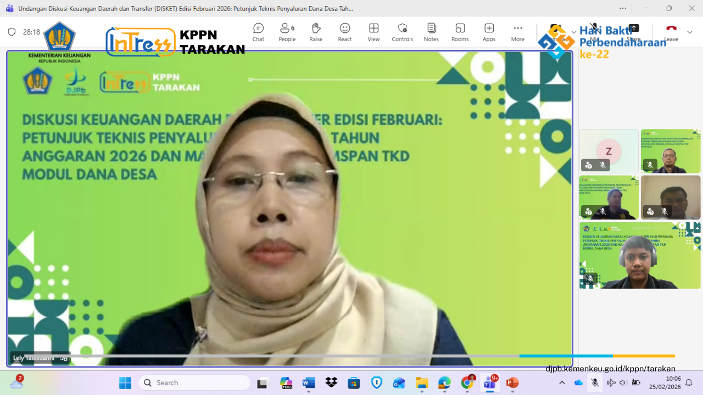This screenshot has width=703, height=395.
Task: Raise your hand in the meeting
Action: [316, 32]
